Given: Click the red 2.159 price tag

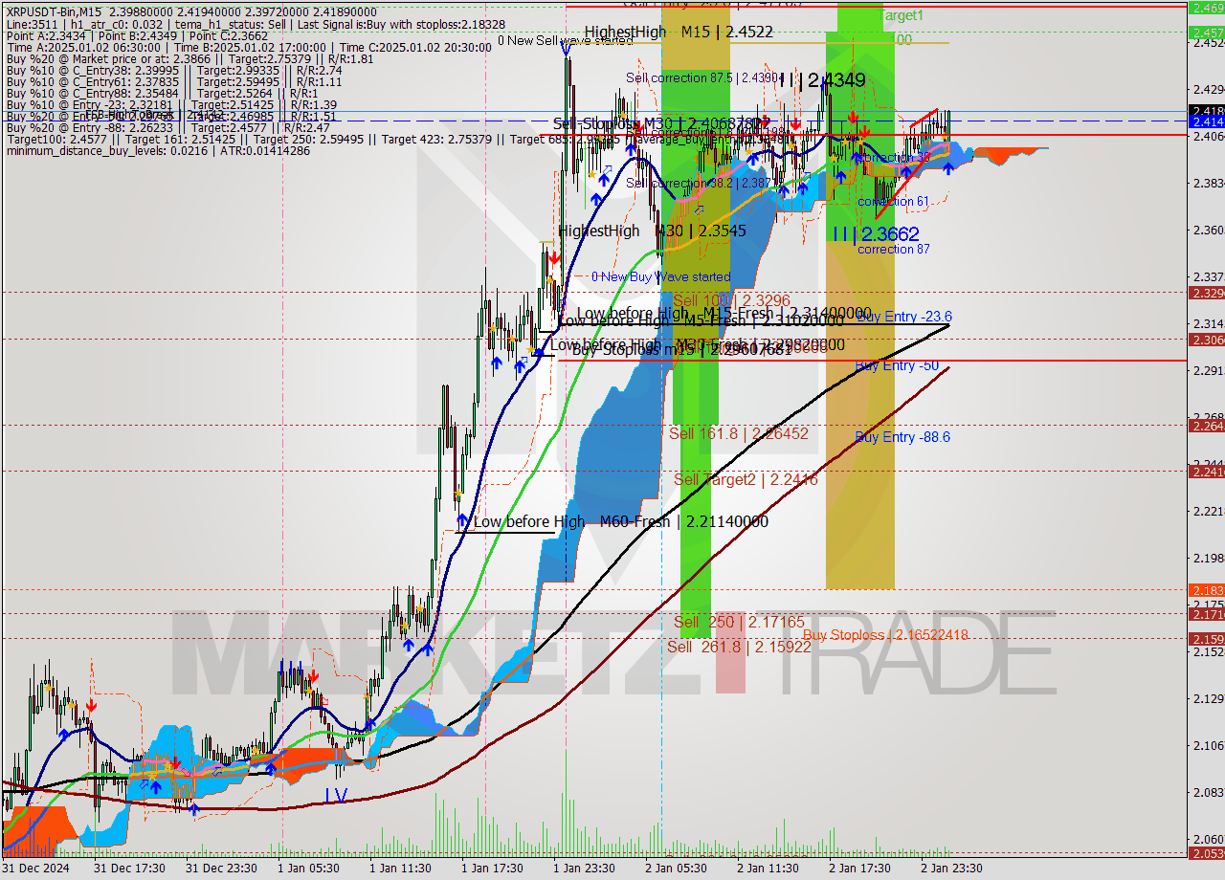Looking at the screenshot, I should coord(1206,639).
